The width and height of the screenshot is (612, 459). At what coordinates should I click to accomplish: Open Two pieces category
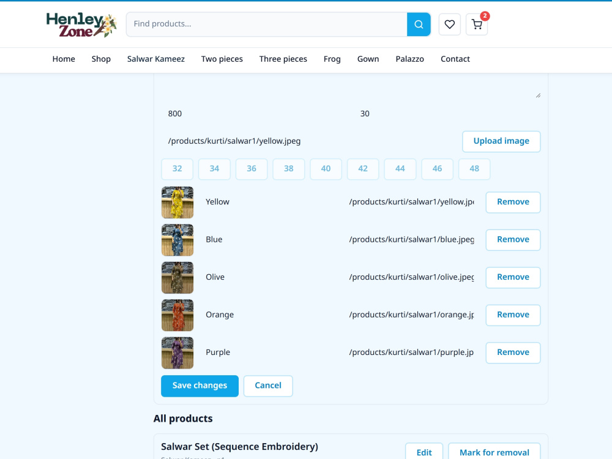tap(222, 59)
